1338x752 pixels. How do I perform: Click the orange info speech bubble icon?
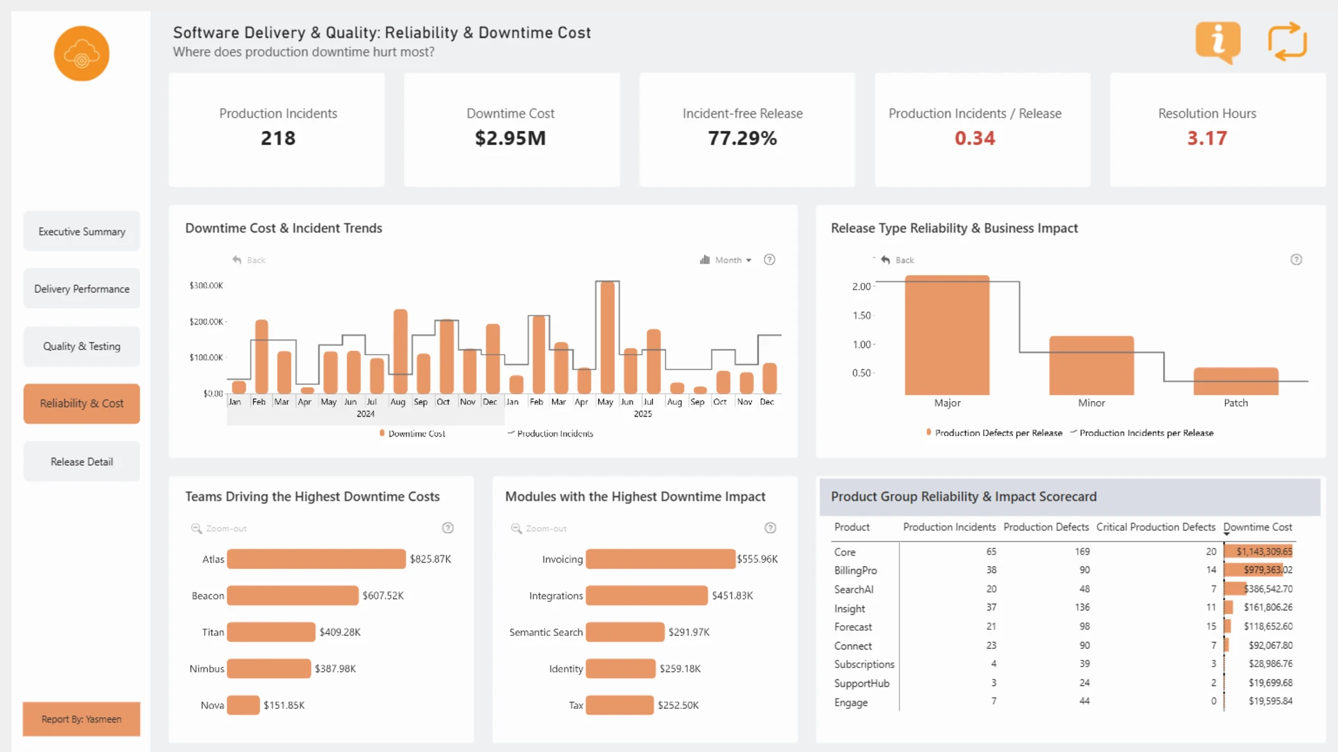point(1217,42)
